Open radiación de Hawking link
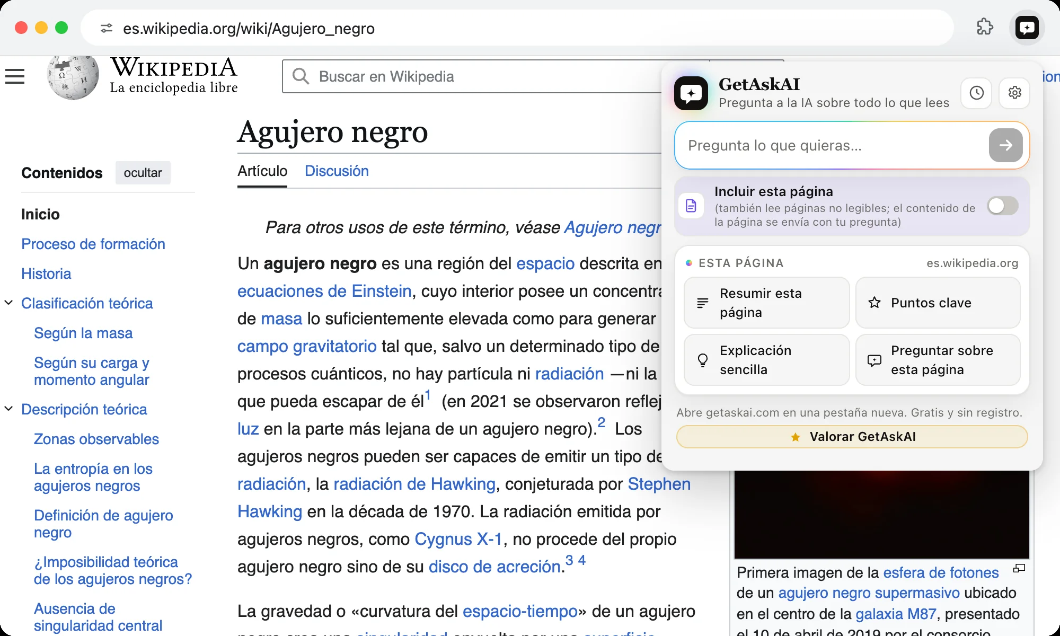The image size is (1060, 636). pos(414,484)
